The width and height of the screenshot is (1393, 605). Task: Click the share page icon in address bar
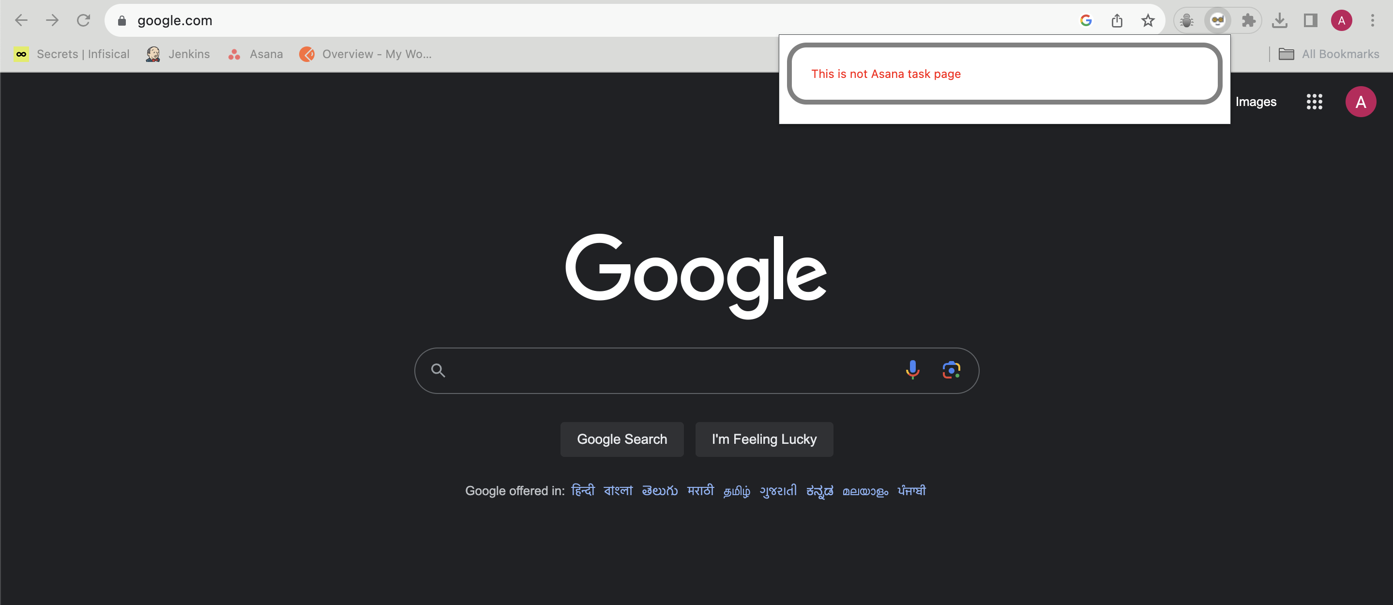click(1117, 20)
